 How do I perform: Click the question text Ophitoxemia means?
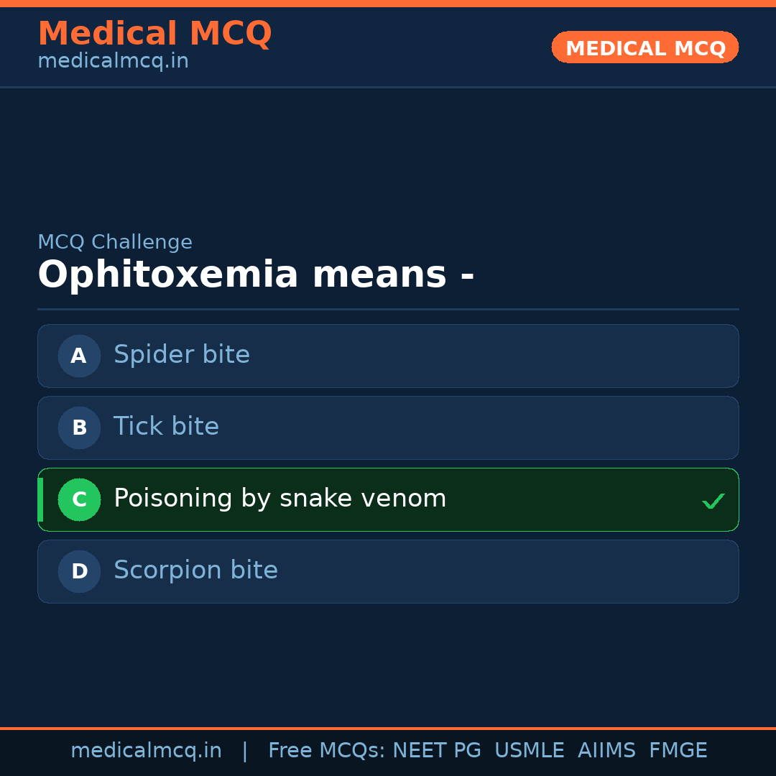257,274
